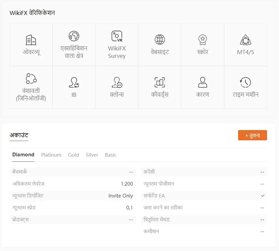Click the Invite Only deposit value
Viewport: 279px width, 251px height.
(x=121, y=196)
